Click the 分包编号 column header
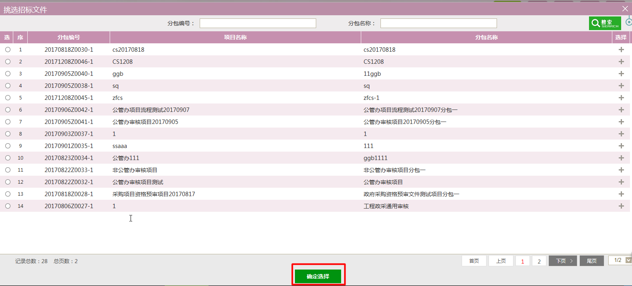The width and height of the screenshot is (632, 286). tap(69, 37)
